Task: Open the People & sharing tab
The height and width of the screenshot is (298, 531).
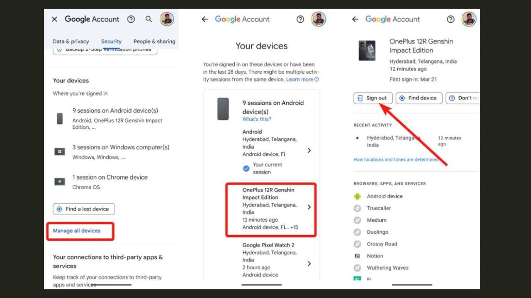Action: [x=154, y=41]
